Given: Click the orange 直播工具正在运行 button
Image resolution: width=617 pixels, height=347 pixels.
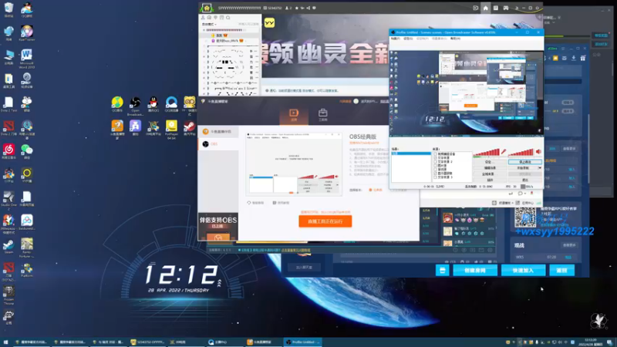Looking at the screenshot, I should (x=325, y=221).
